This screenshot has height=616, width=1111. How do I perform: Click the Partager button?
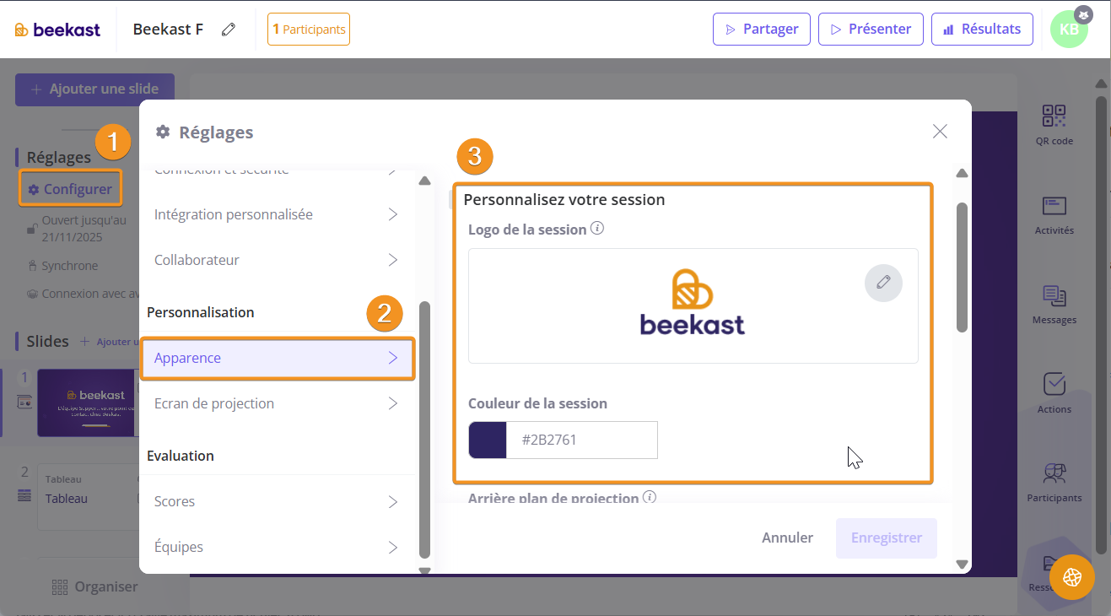click(x=761, y=29)
